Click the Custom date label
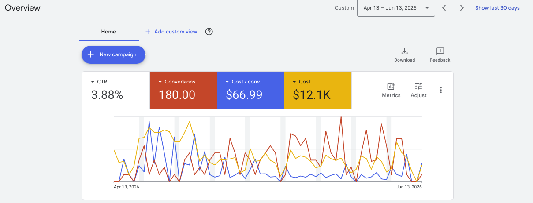This screenshot has width=533, height=203. click(x=344, y=8)
